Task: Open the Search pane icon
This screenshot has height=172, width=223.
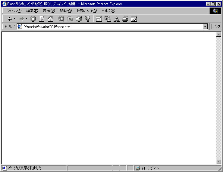Action: [x=61, y=19]
